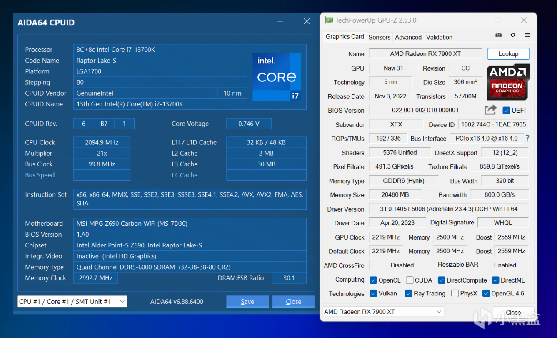The height and width of the screenshot is (338, 557).
Task: Expand the AMD Radeon RX 7900 XT dropdown
Action: pyautogui.click(x=383, y=312)
